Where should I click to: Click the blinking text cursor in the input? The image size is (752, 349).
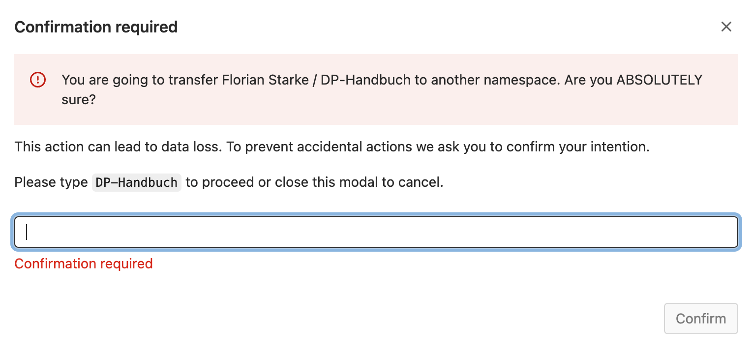click(27, 232)
